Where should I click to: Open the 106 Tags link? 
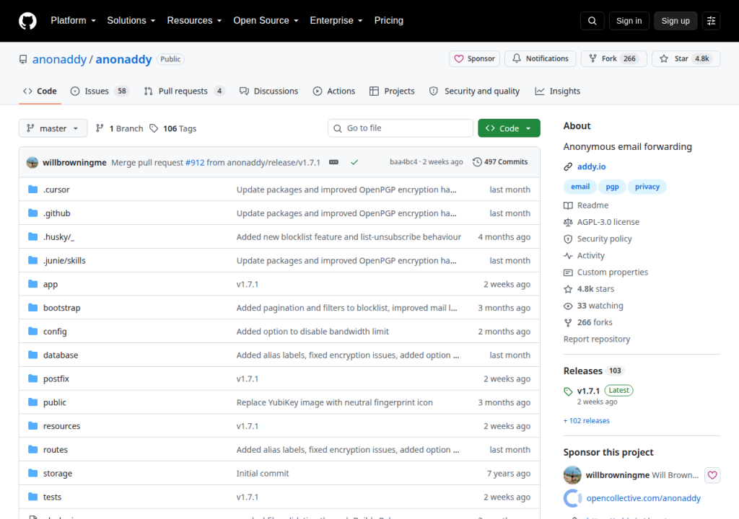point(173,128)
